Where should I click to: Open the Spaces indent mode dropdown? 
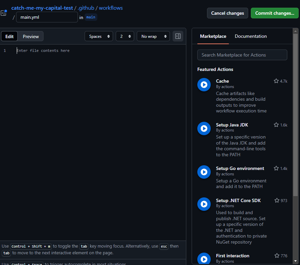(99, 36)
